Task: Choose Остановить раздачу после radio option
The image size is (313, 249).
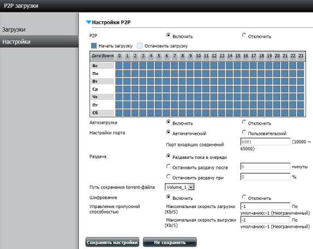Action: (169, 166)
